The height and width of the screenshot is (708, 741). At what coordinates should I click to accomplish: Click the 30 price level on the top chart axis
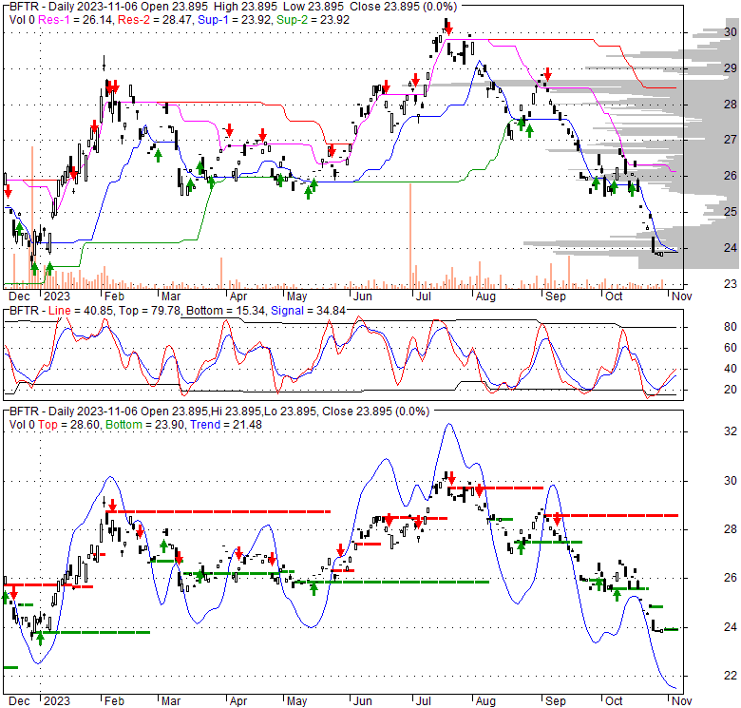click(x=704, y=32)
